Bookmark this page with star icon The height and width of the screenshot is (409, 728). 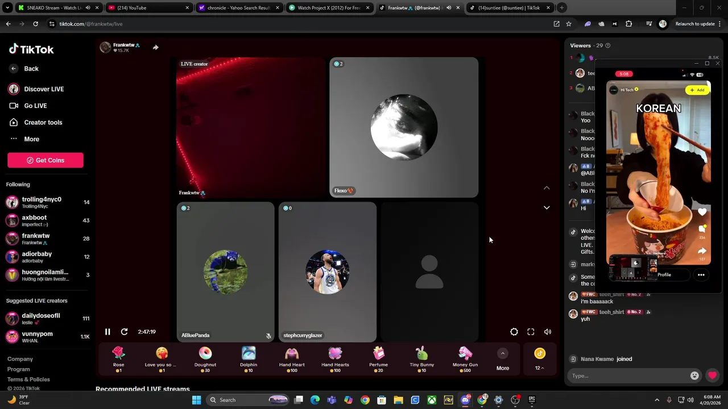(x=569, y=24)
